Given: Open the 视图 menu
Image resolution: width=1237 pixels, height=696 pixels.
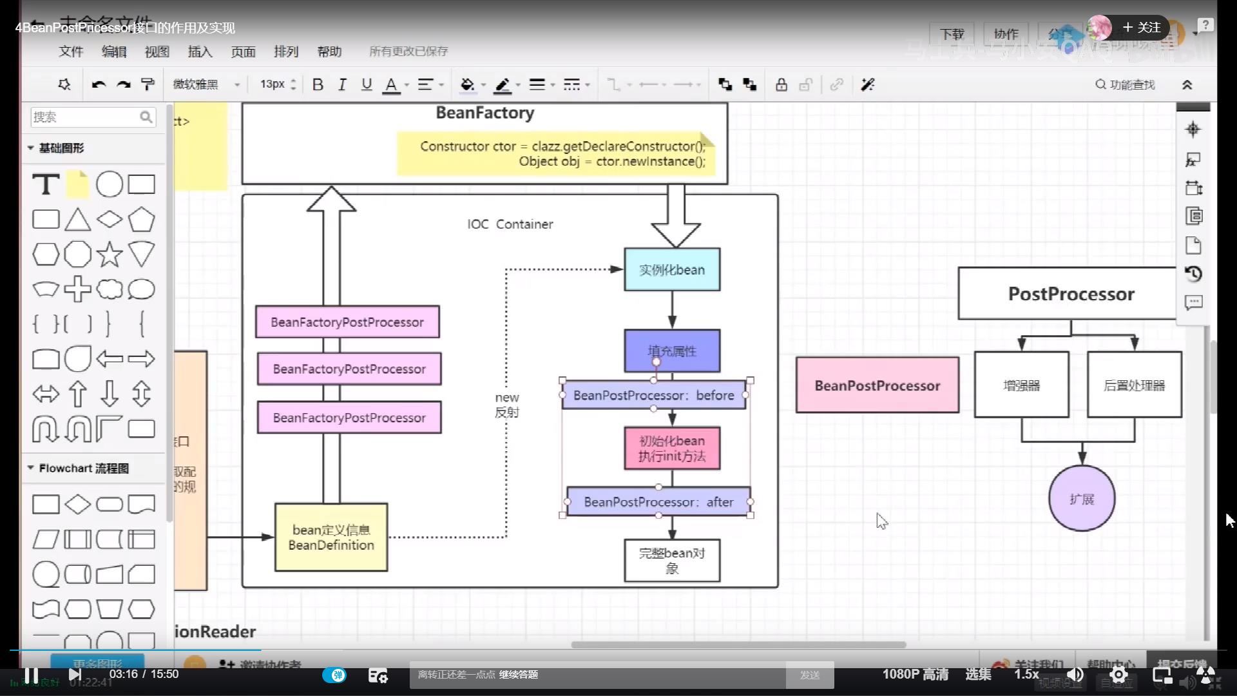Looking at the screenshot, I should [157, 52].
